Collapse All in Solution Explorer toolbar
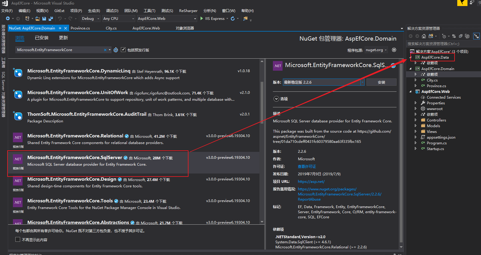The width and height of the screenshot is (481, 255). coord(461,36)
